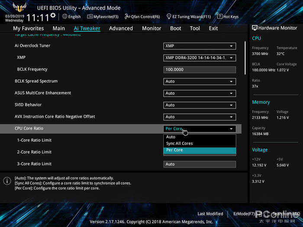Click the 5.040 V reading

pos(283,165)
